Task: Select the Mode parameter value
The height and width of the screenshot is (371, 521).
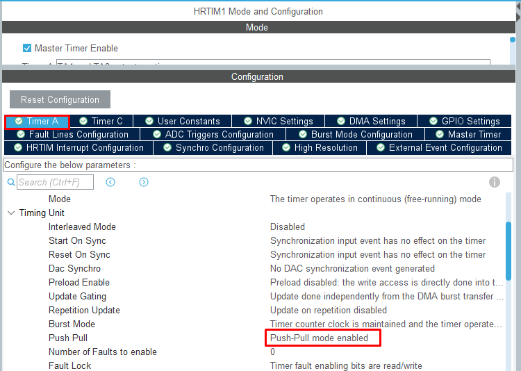Action: tap(375, 199)
